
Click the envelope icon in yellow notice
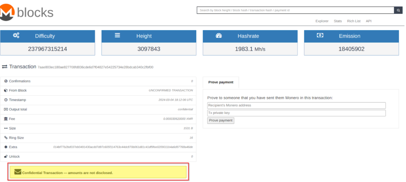pyautogui.click(x=17, y=172)
